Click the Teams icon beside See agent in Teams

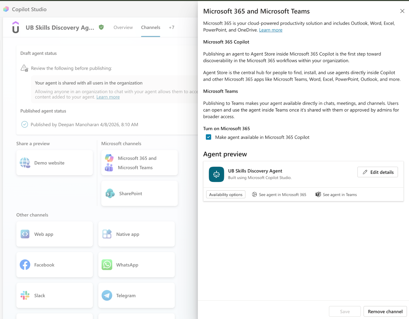point(318,194)
